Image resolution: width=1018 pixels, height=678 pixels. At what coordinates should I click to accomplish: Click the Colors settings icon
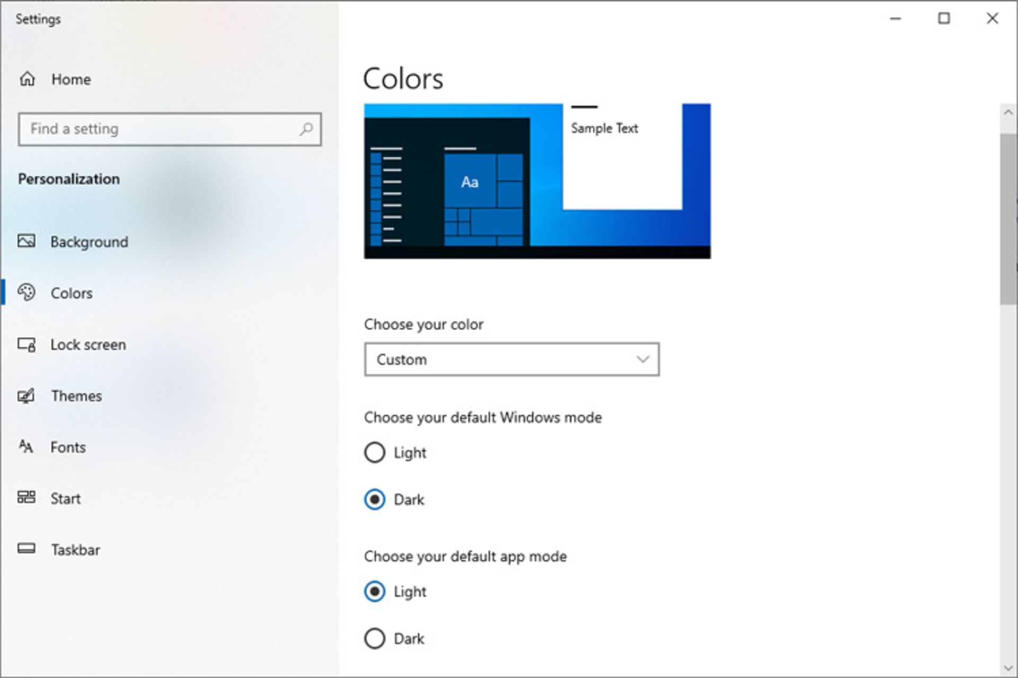coord(27,292)
